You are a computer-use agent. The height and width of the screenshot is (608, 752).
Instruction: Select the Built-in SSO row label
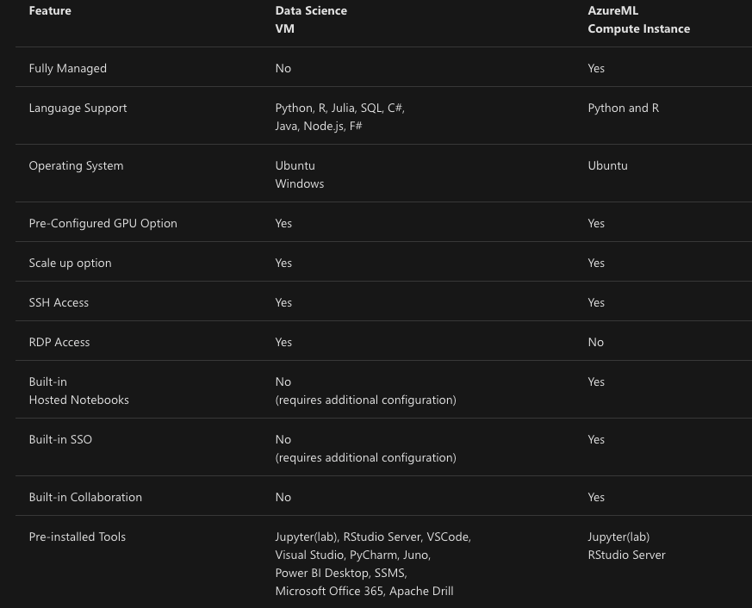point(60,439)
